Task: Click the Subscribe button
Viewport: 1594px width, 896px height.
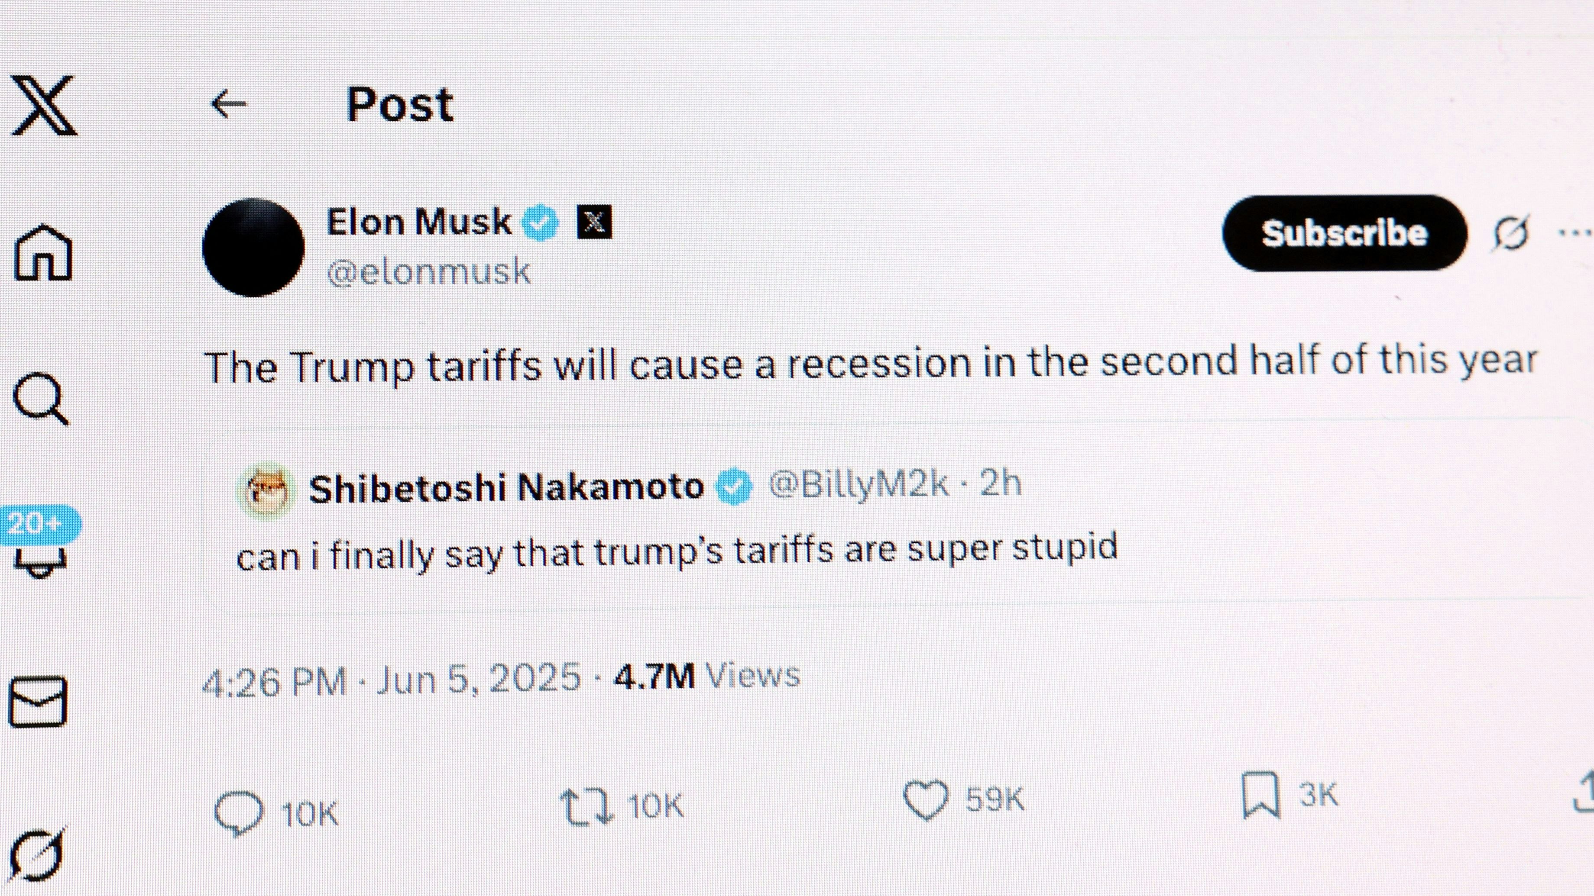Action: point(1344,233)
